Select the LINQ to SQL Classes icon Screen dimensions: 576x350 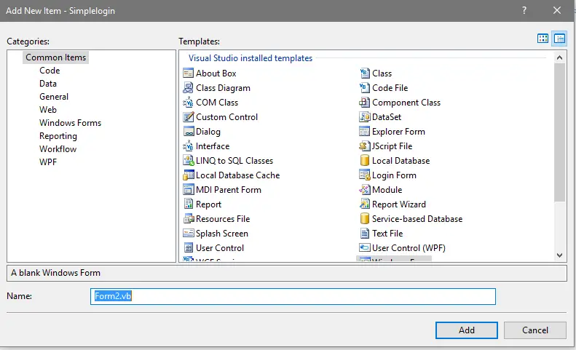click(188, 161)
